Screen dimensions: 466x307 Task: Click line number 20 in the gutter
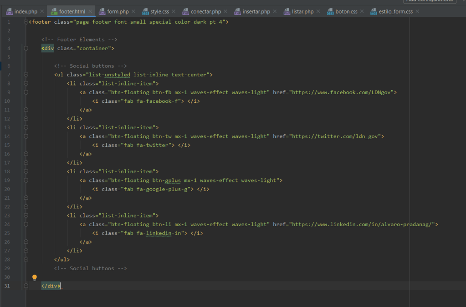click(x=7, y=189)
